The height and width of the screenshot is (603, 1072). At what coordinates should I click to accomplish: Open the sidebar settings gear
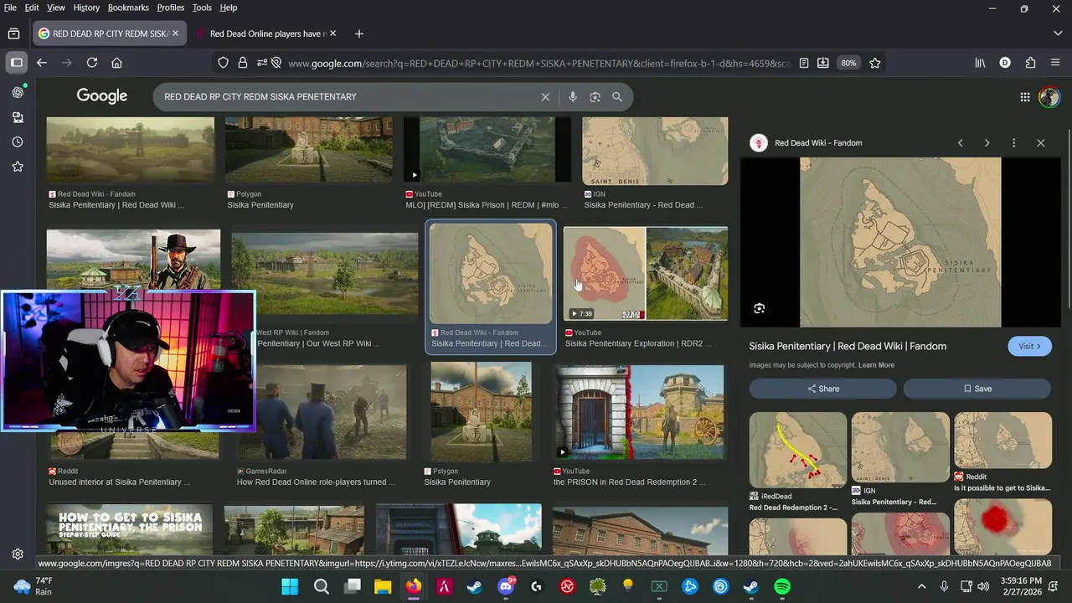[17, 554]
